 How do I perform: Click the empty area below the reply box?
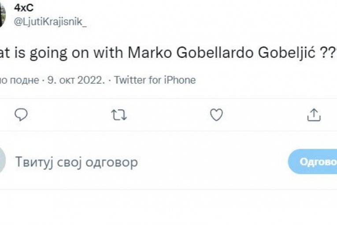click(x=167, y=206)
